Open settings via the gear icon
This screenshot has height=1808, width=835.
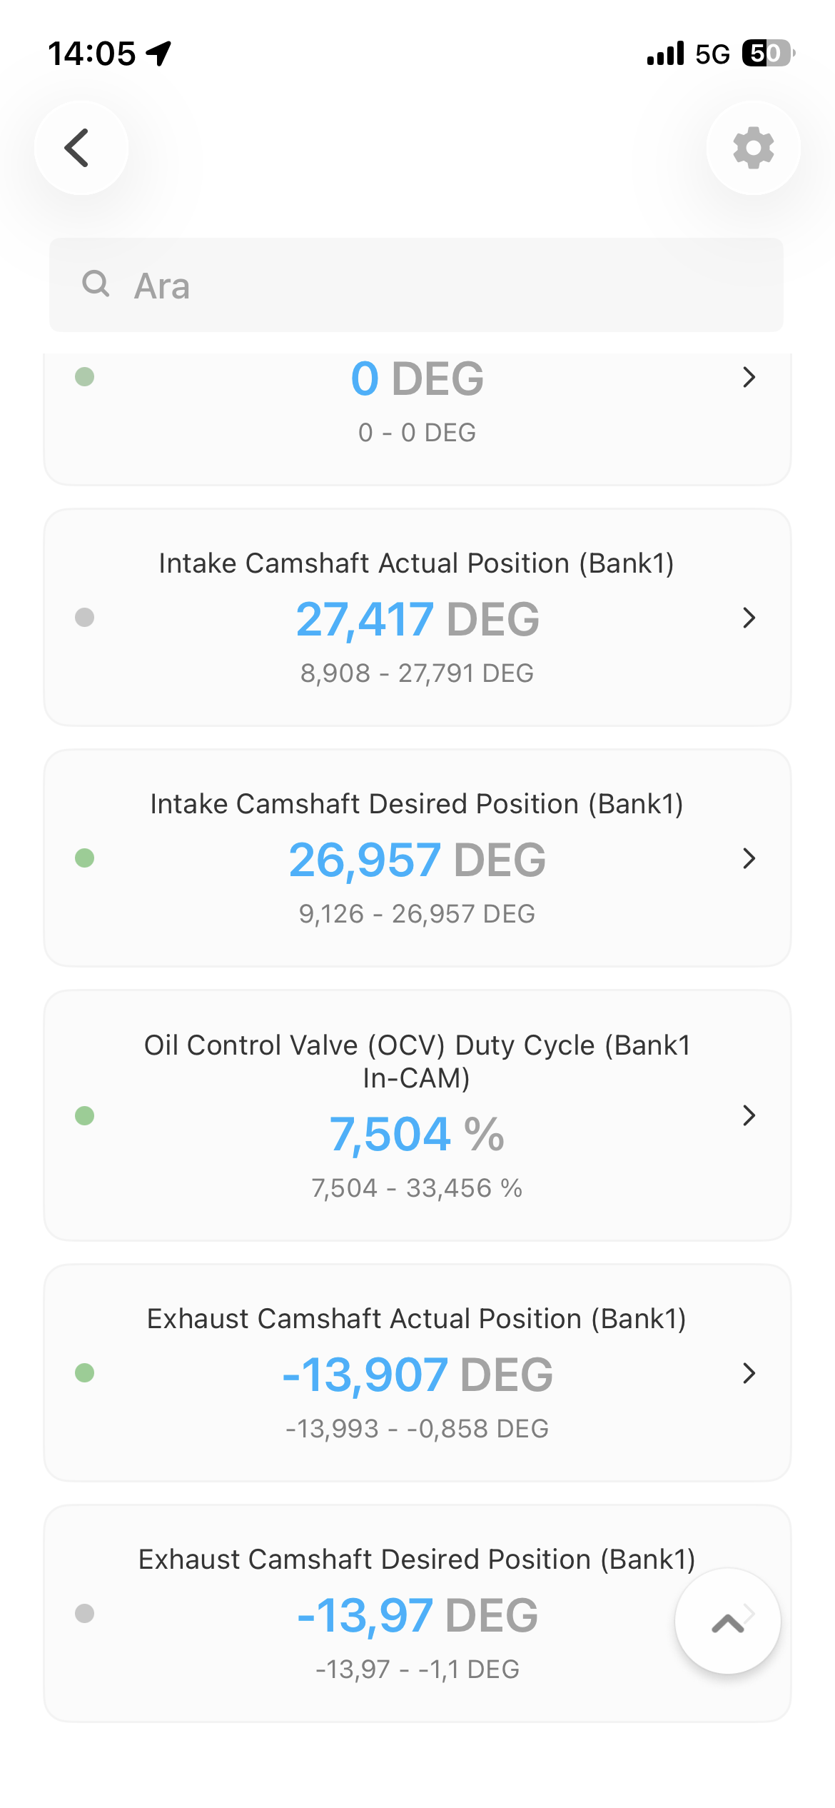[753, 148]
